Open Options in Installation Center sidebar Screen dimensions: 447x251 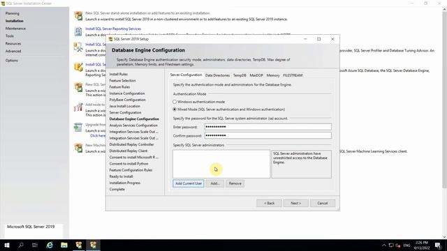coord(11,61)
